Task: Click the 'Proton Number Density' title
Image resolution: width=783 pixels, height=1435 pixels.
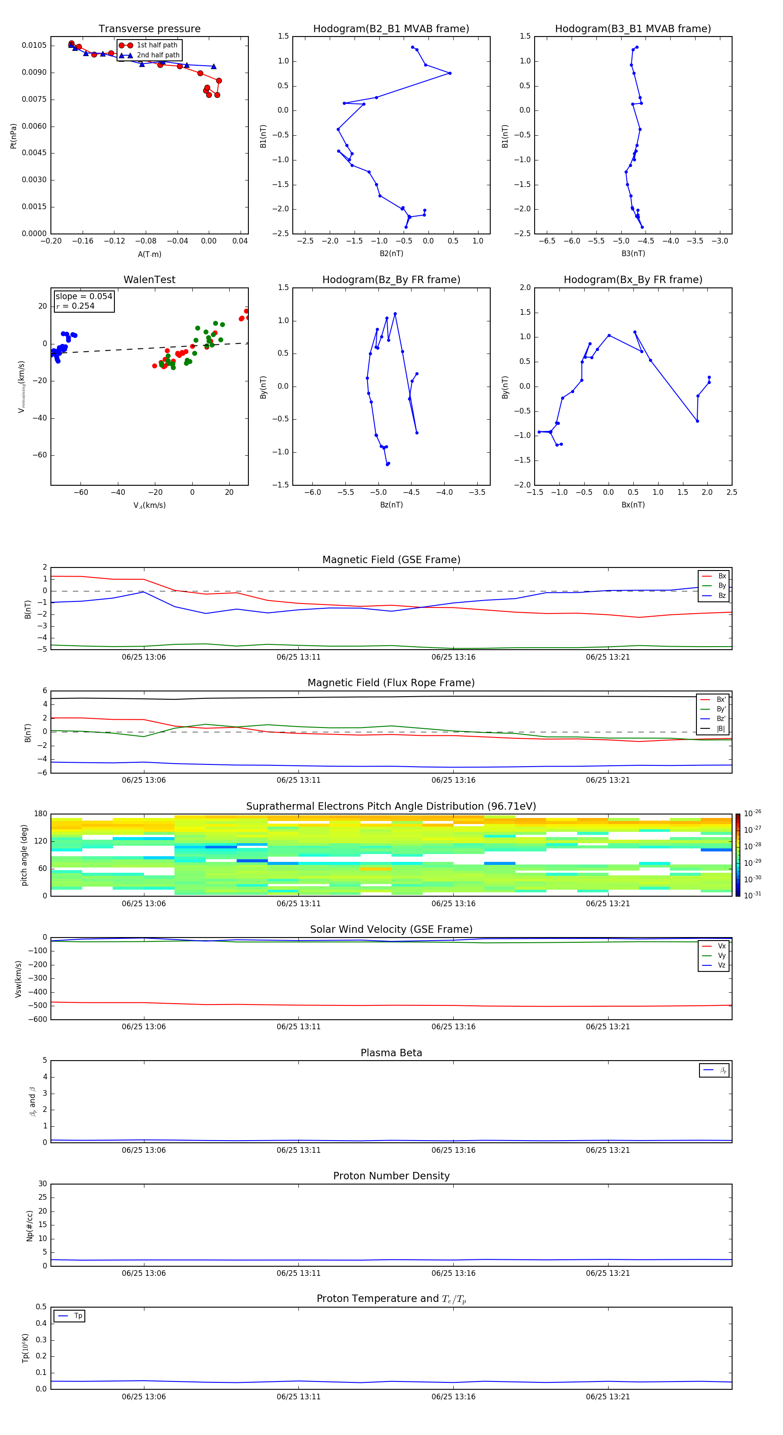Action: point(391,1176)
